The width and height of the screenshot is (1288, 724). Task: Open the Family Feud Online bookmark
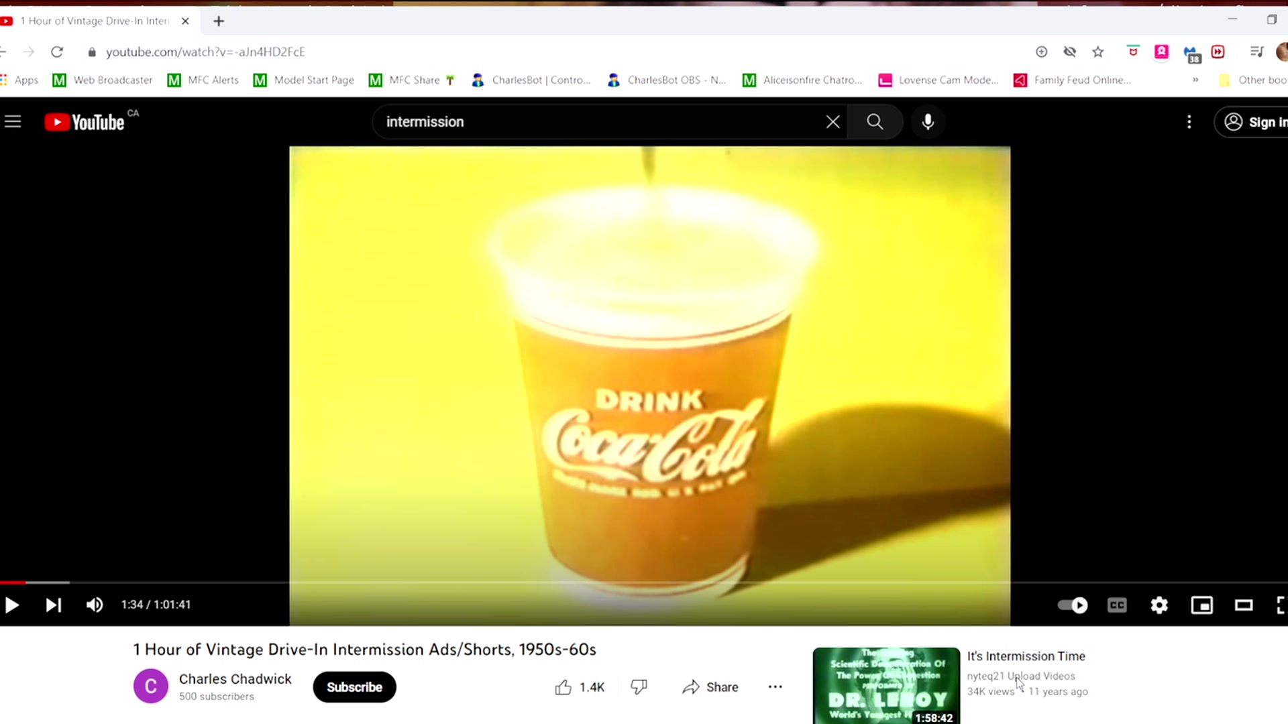[x=1073, y=80]
